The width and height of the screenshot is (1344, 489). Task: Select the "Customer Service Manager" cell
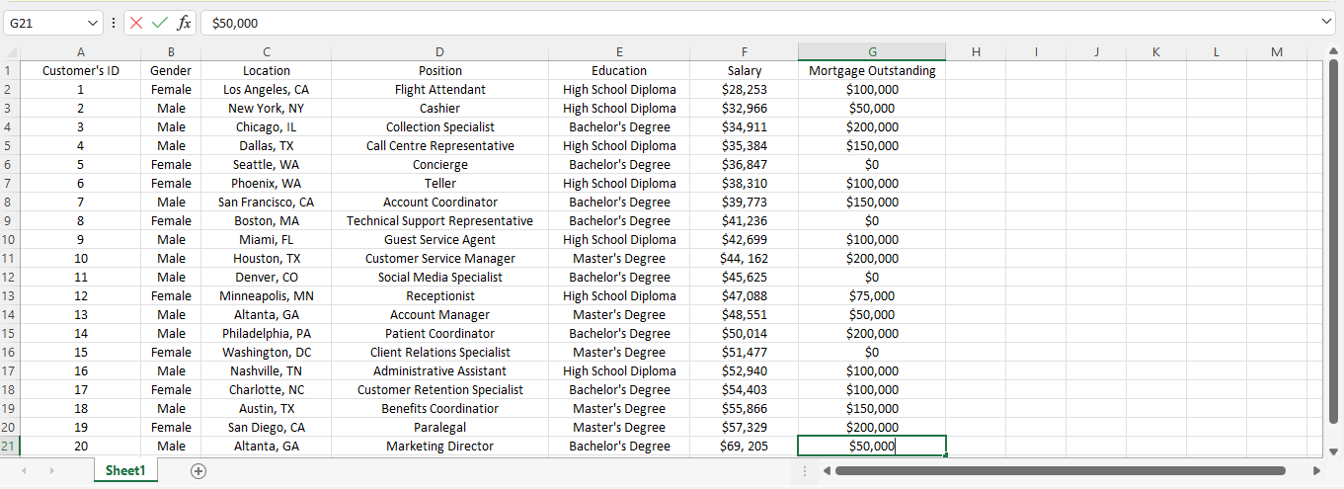point(440,259)
